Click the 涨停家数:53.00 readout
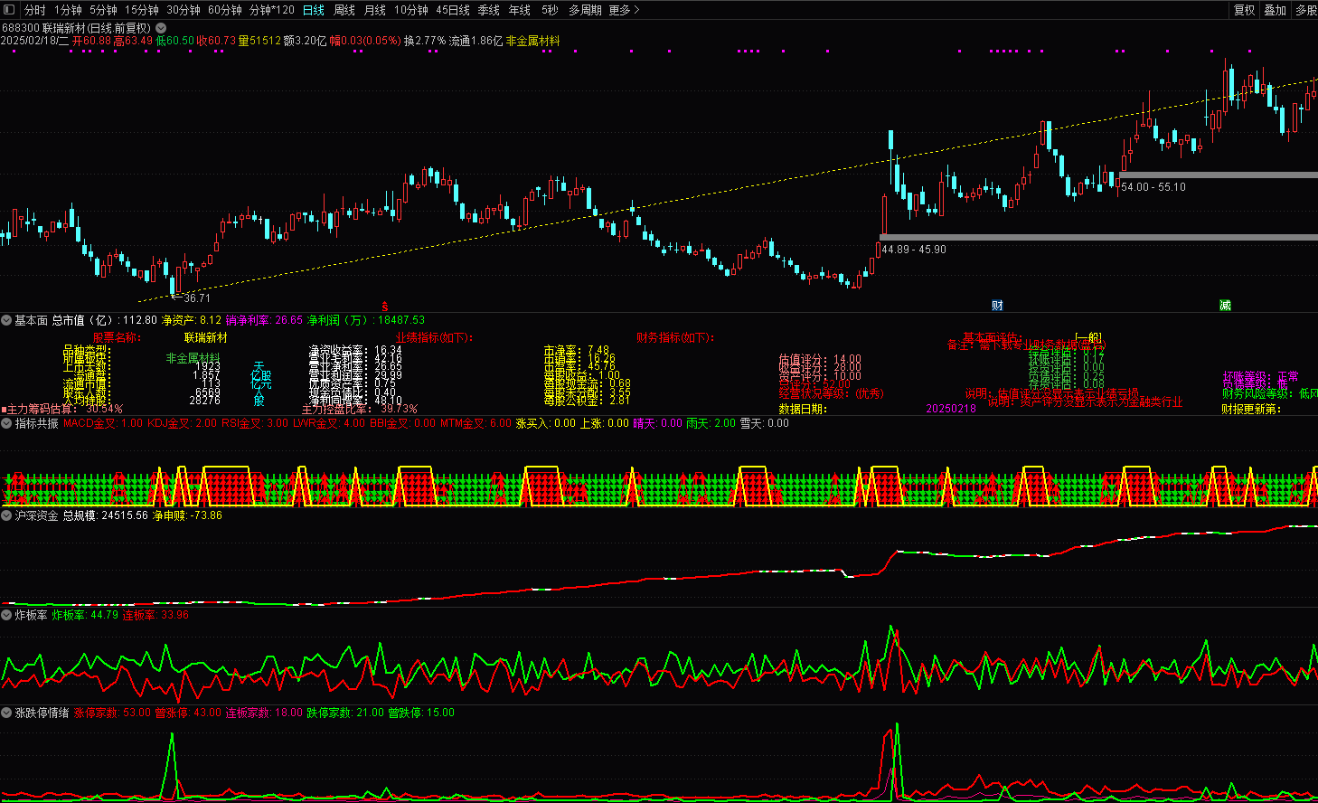 [x=112, y=713]
